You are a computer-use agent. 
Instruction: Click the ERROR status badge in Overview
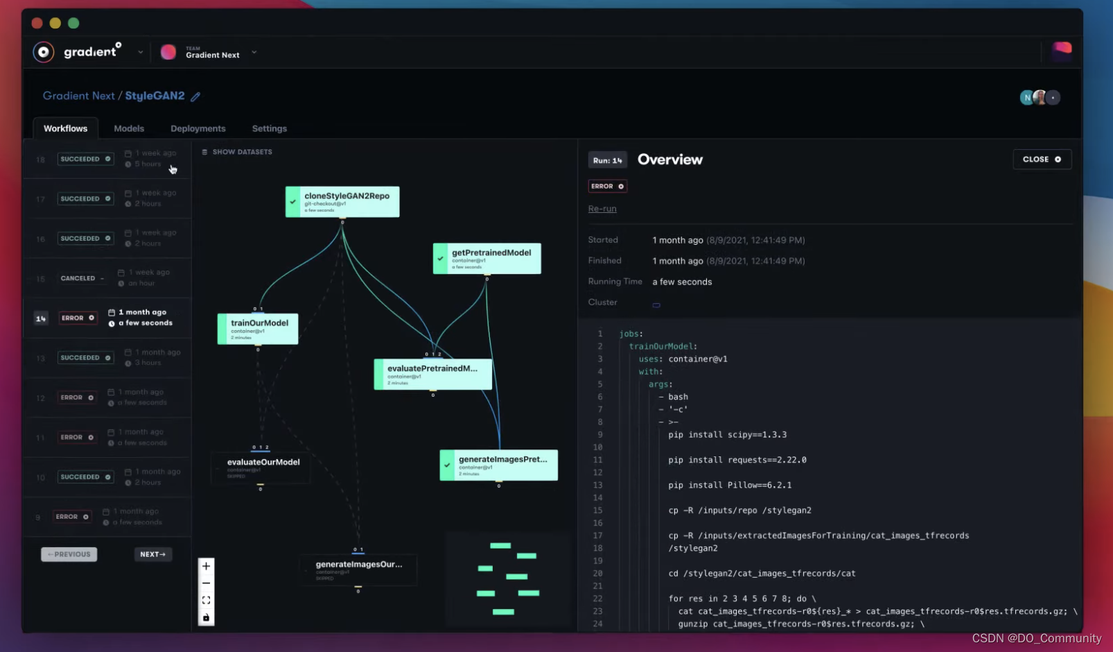click(x=608, y=186)
